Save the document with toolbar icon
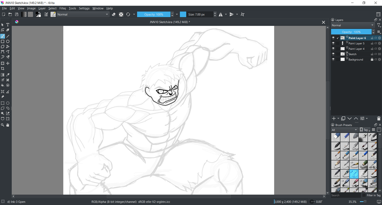Screen dimensions: 382x205 point(16,14)
